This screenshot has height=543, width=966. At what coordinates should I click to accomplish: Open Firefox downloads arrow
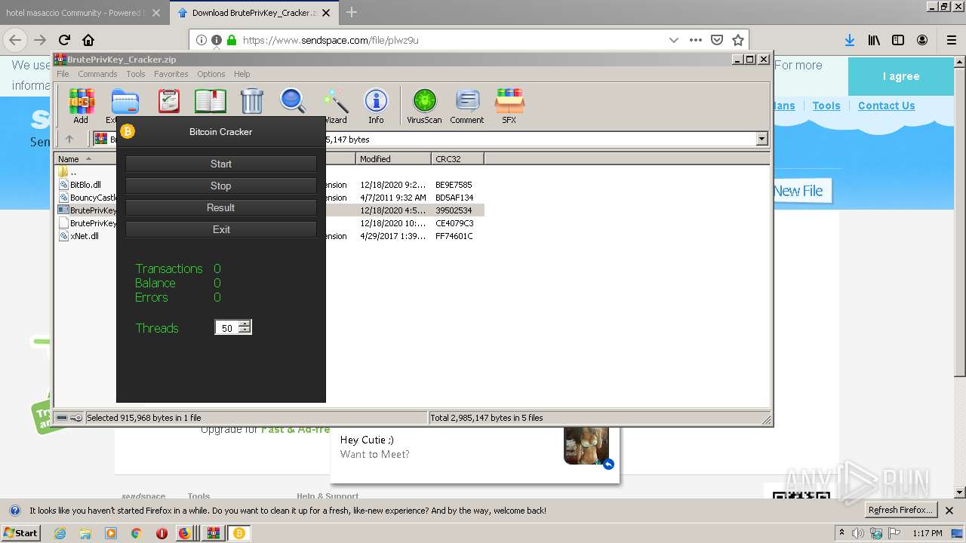click(x=850, y=40)
